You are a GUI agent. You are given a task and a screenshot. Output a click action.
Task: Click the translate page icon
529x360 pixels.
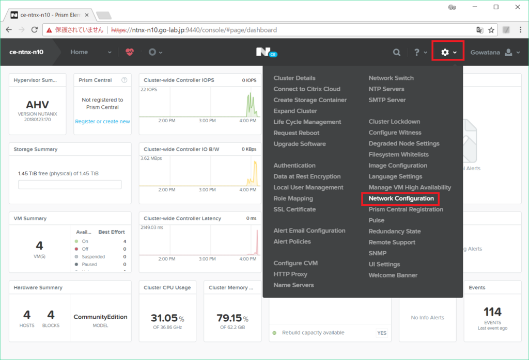click(x=480, y=30)
